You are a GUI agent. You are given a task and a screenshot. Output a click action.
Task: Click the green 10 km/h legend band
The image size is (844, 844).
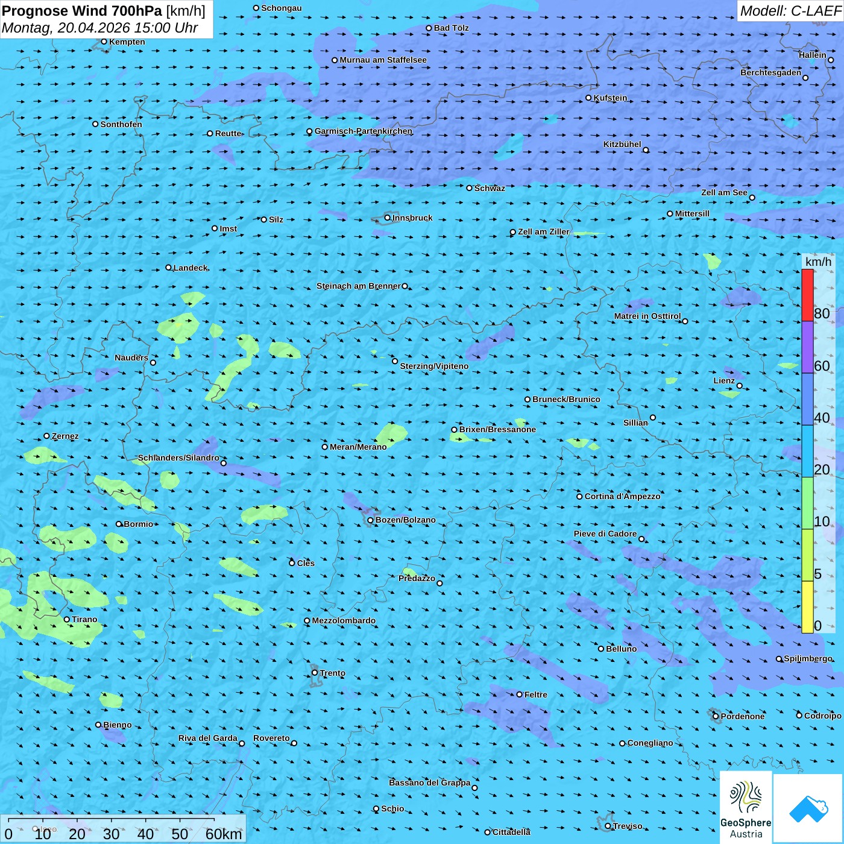pos(807,503)
